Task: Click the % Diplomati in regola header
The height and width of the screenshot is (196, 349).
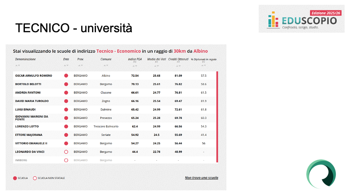Action: point(203,59)
